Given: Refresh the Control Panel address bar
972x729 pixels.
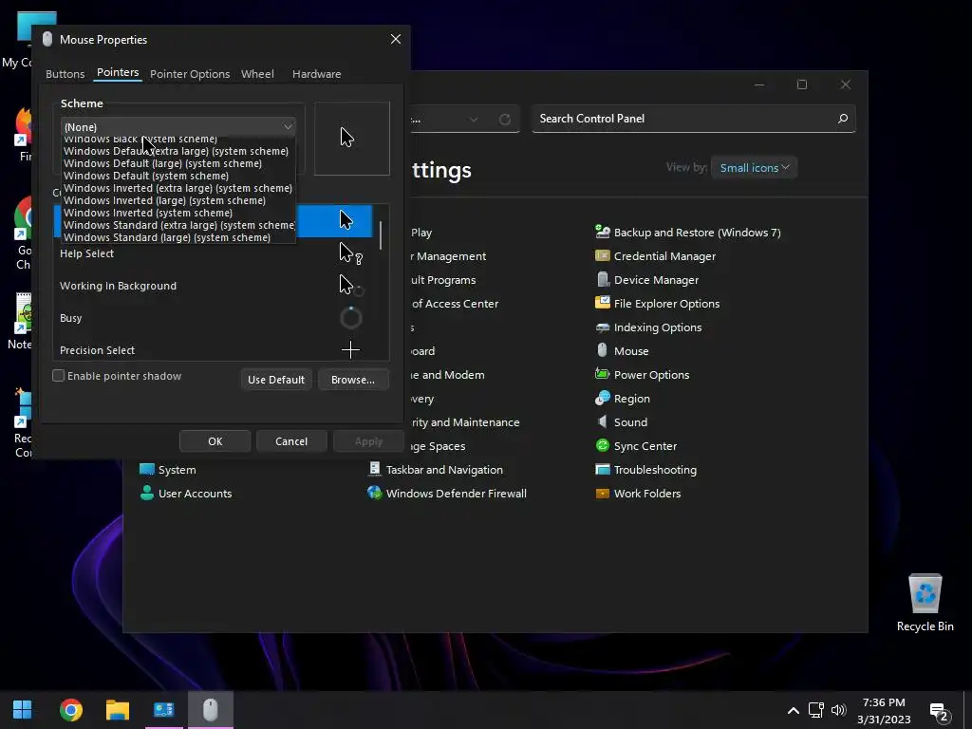Looking at the screenshot, I should point(505,119).
